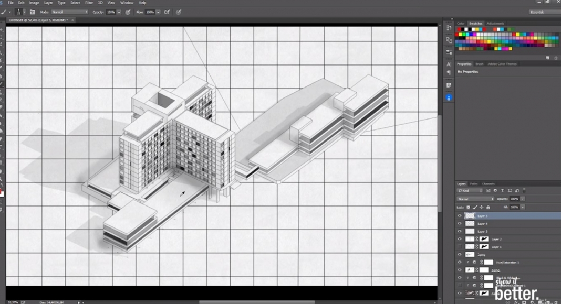Show Layer 1 by clicking its visibility box
The height and width of the screenshot is (304, 561).
point(460,246)
